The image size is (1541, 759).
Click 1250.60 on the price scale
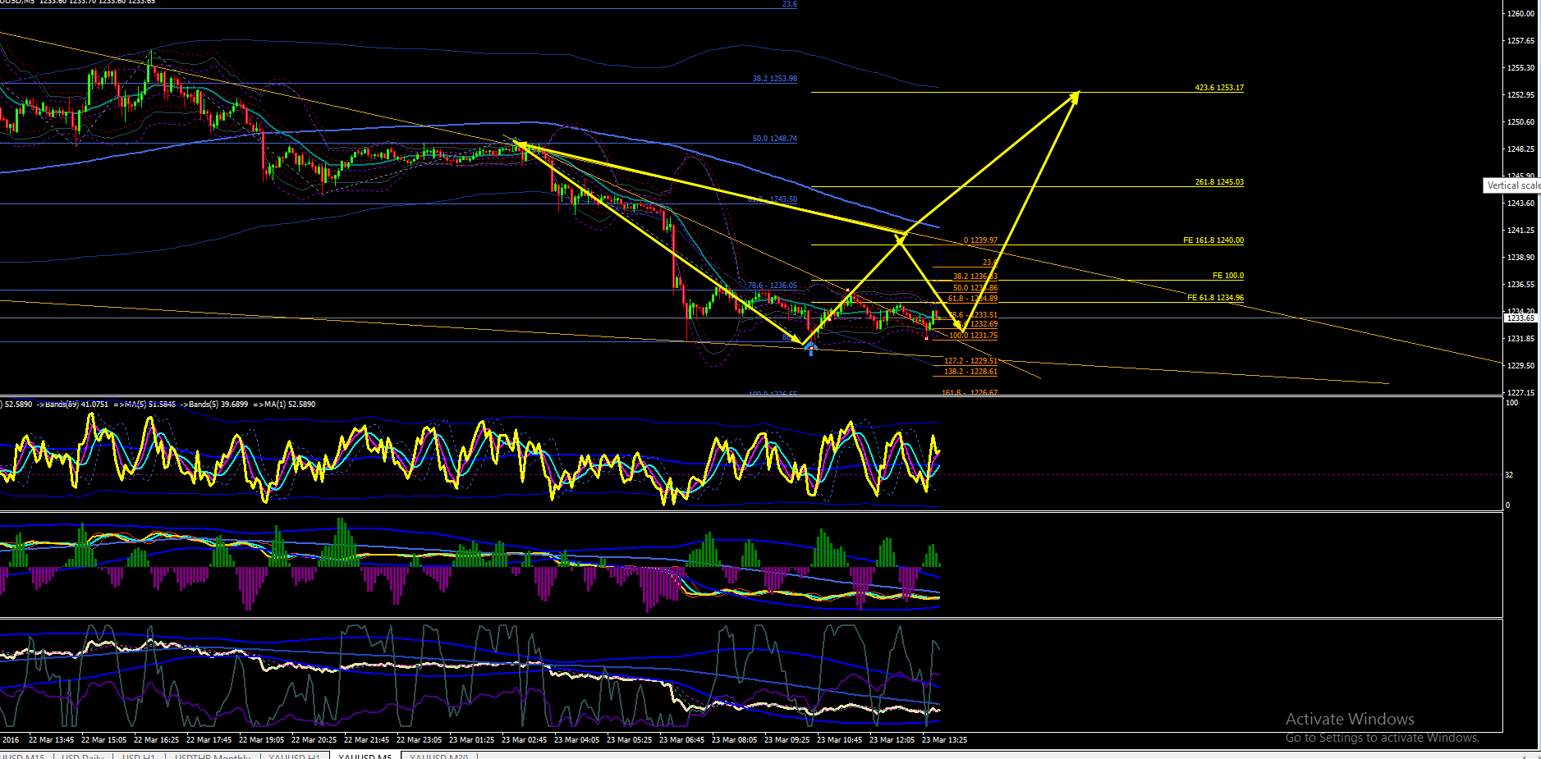click(x=1520, y=122)
